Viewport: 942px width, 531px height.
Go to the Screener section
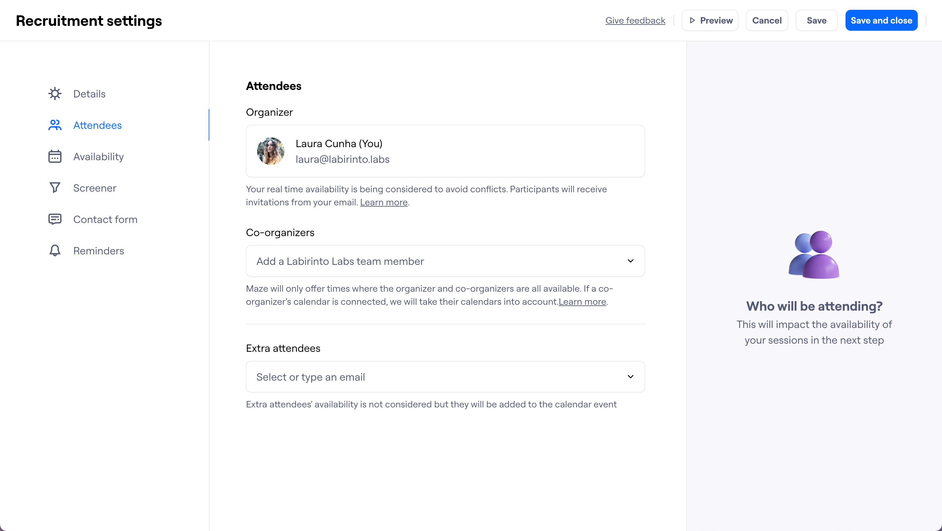coord(95,188)
